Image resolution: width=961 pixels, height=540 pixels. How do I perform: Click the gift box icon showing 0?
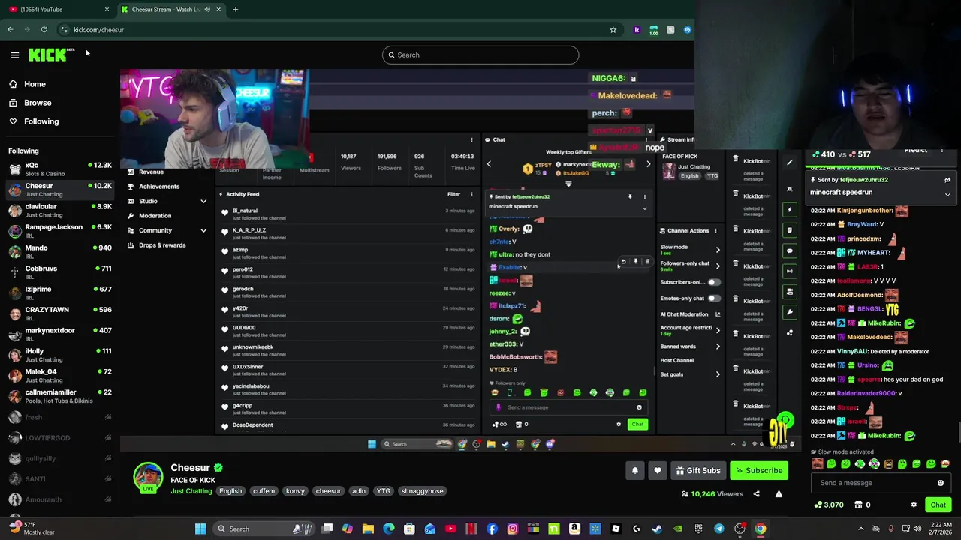click(x=863, y=505)
